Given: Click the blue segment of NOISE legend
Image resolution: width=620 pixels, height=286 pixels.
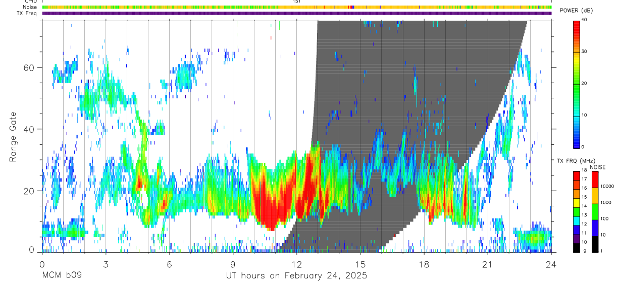Looking at the screenshot, I should pos(595,228).
